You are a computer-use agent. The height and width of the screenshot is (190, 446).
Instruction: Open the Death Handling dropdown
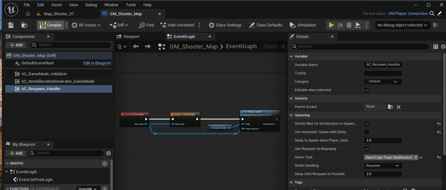(x=383, y=166)
